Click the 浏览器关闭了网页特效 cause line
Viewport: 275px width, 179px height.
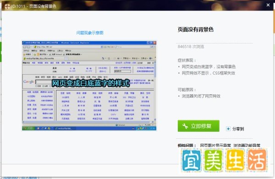click(201, 96)
